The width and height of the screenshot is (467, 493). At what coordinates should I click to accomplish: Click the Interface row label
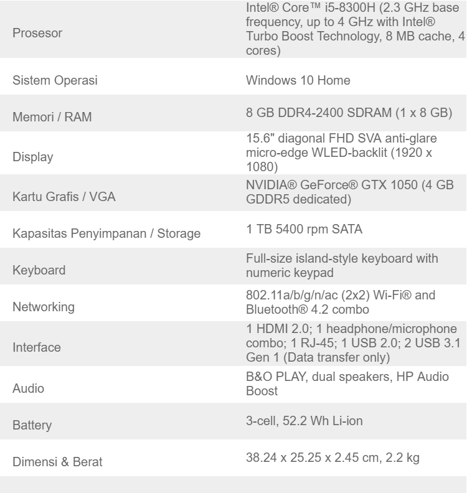point(37,347)
